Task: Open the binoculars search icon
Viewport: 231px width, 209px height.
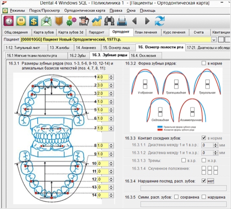Action: pyautogui.click(x=109, y=21)
